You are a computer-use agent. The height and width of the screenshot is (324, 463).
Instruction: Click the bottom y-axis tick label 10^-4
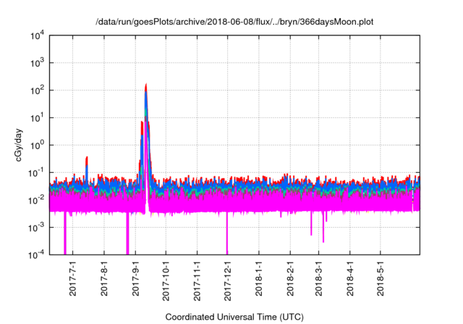[x=37, y=255]
